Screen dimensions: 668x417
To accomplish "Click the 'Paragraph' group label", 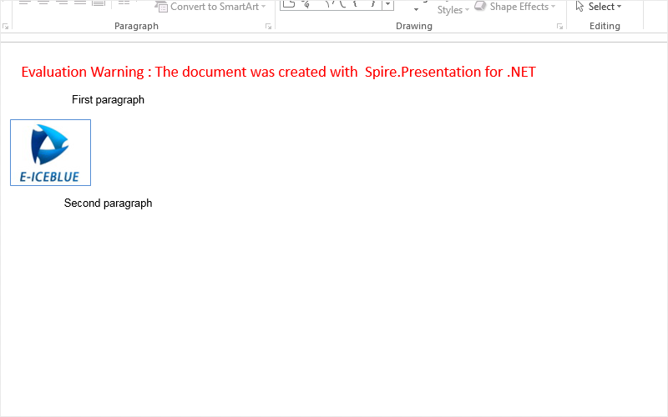I will 136,26.
